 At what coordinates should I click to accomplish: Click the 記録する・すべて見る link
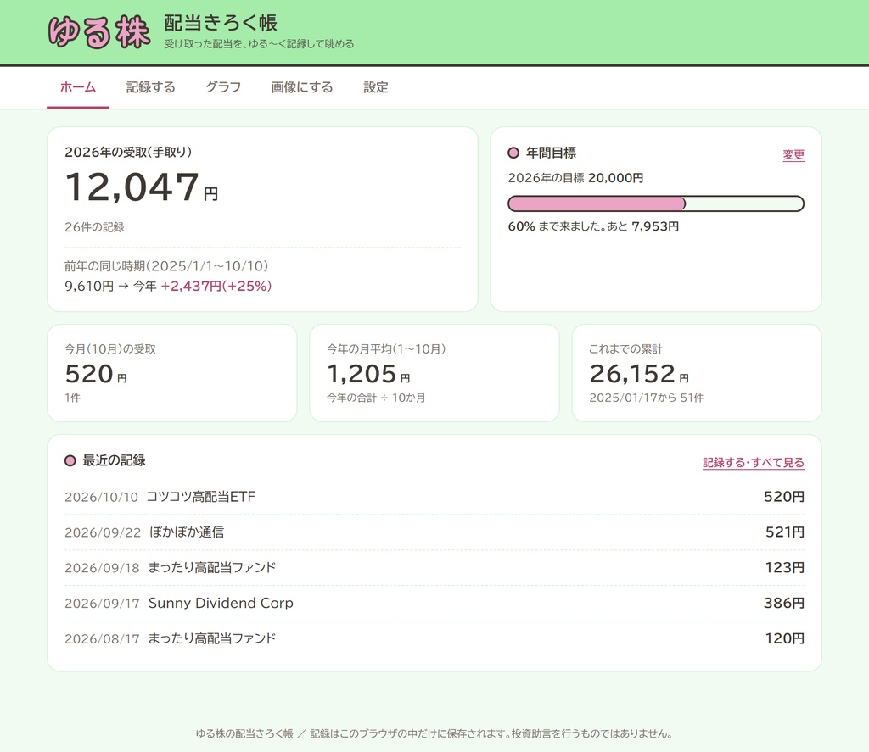754,462
